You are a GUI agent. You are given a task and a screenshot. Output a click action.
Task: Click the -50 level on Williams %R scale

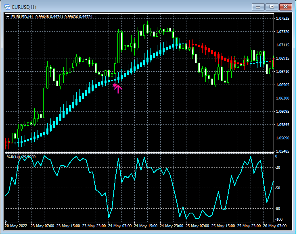pyautogui.click(x=278, y=188)
